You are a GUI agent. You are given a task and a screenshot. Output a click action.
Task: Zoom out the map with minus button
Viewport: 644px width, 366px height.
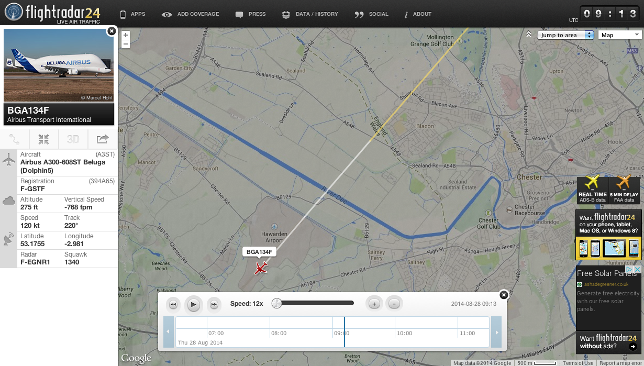click(126, 45)
